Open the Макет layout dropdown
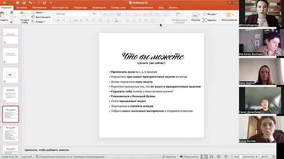Screen dimensions: 284x159 click(38, 12)
